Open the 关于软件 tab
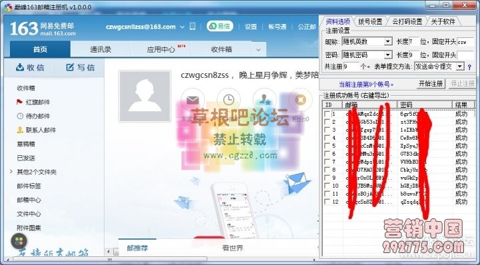Image resolution: width=480 pixels, height=265 pixels. (x=443, y=21)
